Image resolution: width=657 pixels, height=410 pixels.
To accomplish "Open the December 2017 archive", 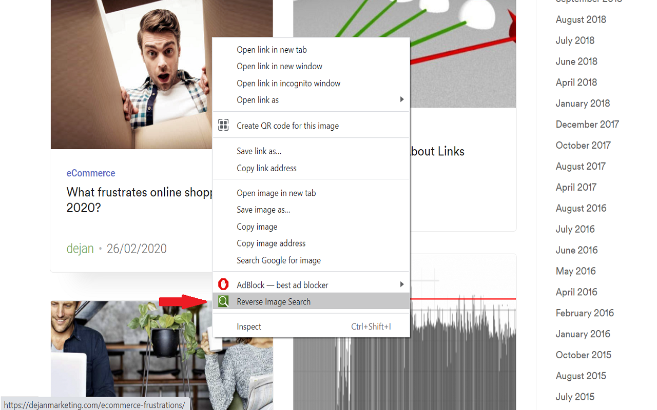I will 587,124.
